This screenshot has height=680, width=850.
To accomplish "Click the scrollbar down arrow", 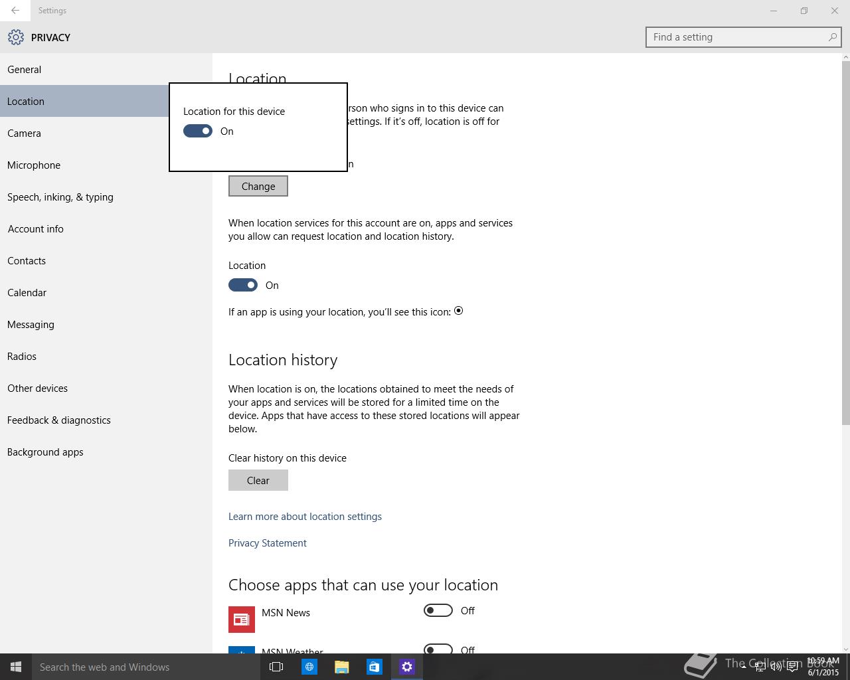I will 845,649.
